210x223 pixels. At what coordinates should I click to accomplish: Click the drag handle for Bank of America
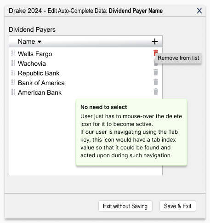click(x=13, y=82)
